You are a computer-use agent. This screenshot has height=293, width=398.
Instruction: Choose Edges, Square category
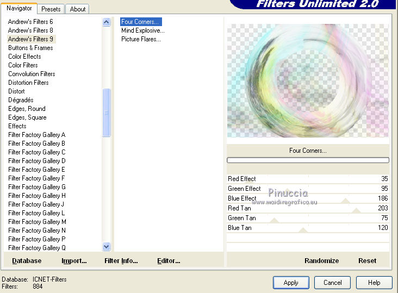coord(27,117)
